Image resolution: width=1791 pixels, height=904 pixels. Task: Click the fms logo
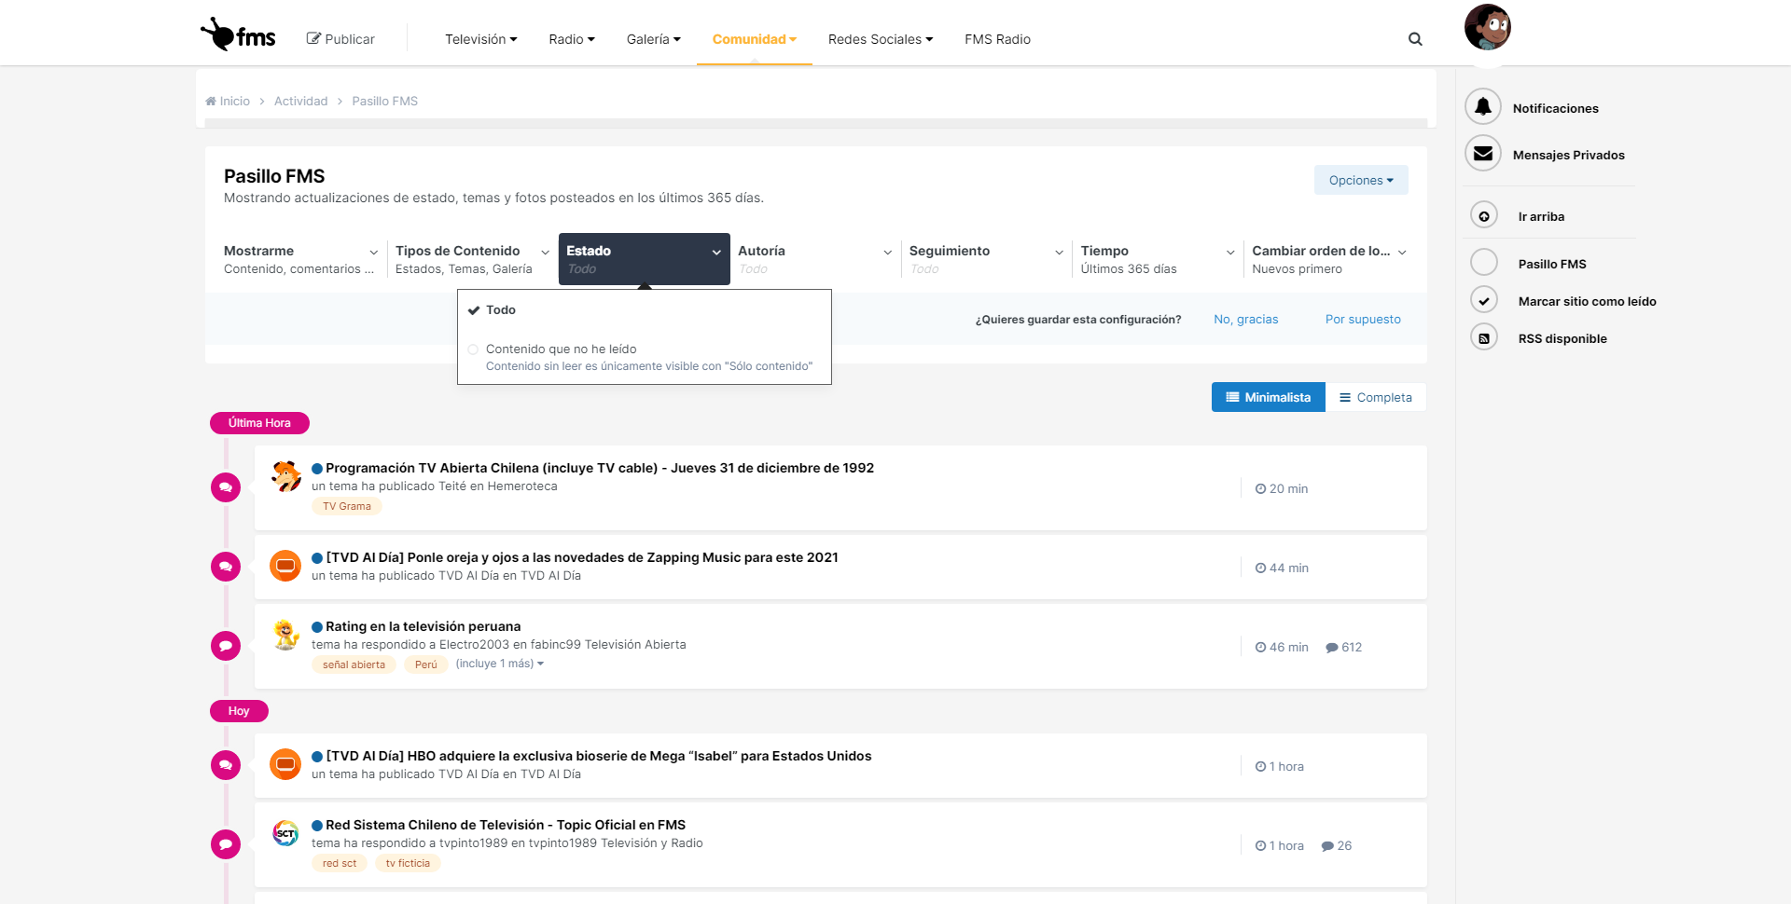pos(239,35)
